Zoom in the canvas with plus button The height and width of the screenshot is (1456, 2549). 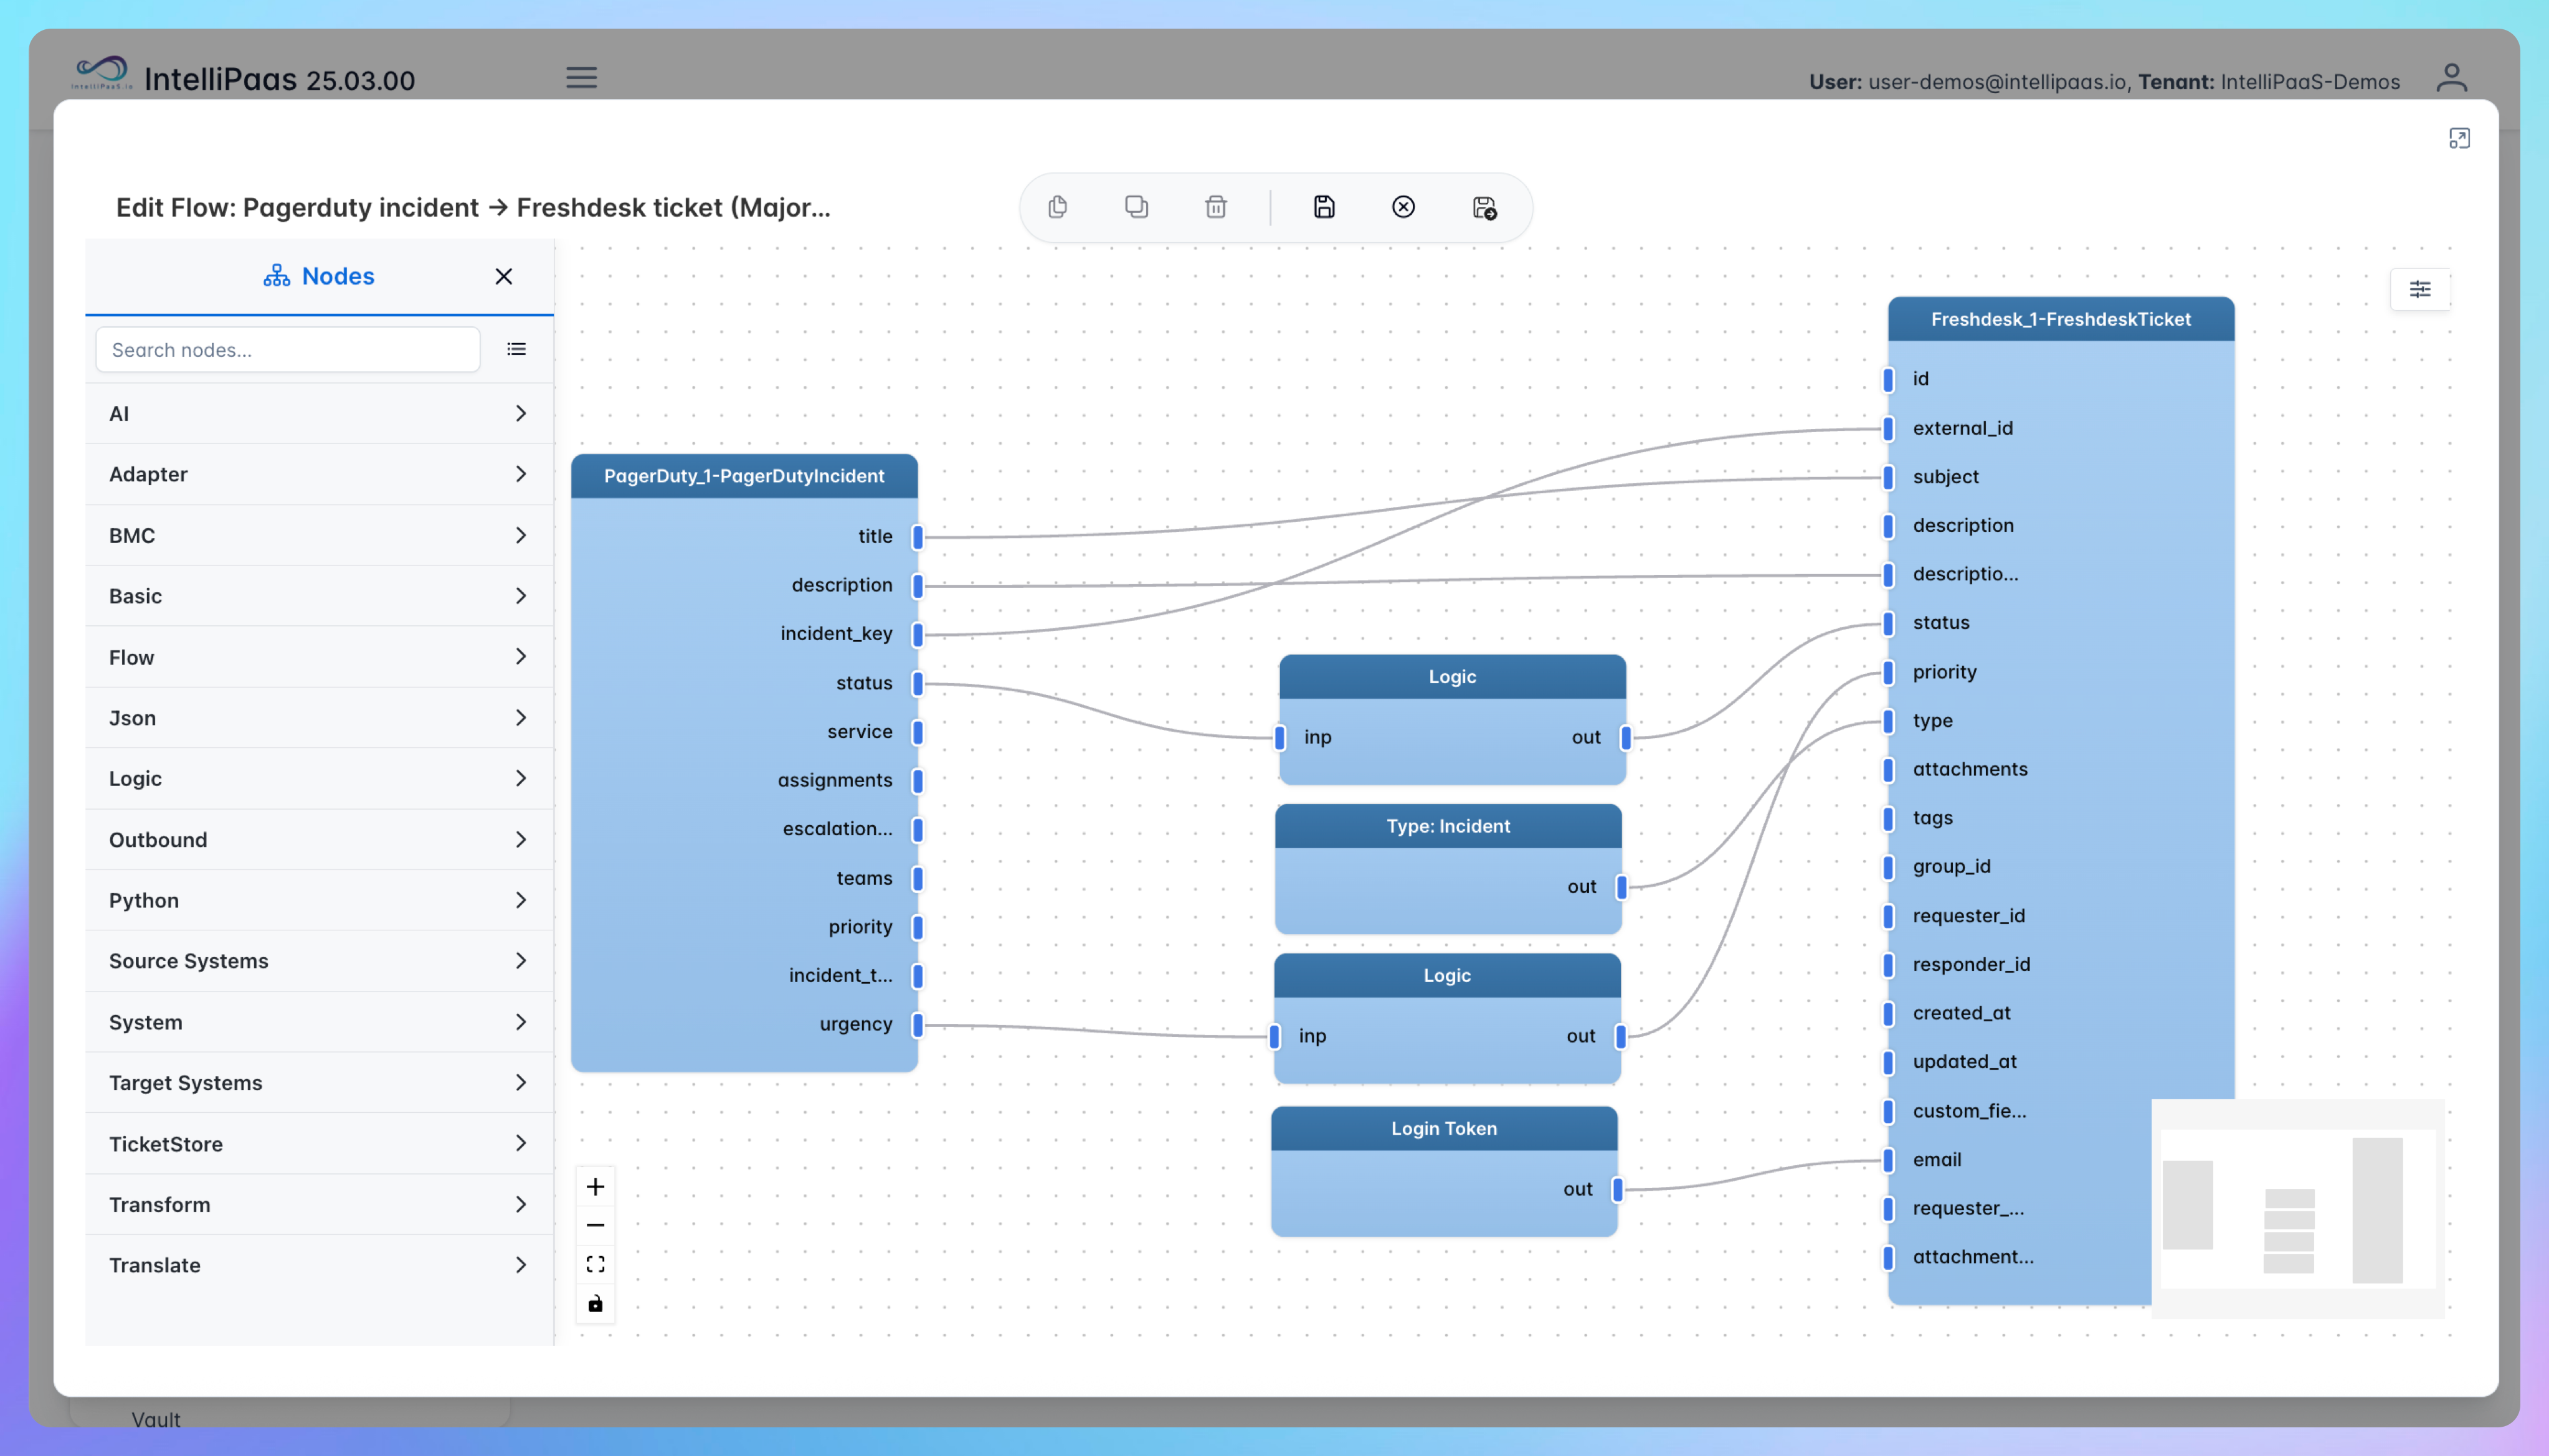[x=595, y=1187]
